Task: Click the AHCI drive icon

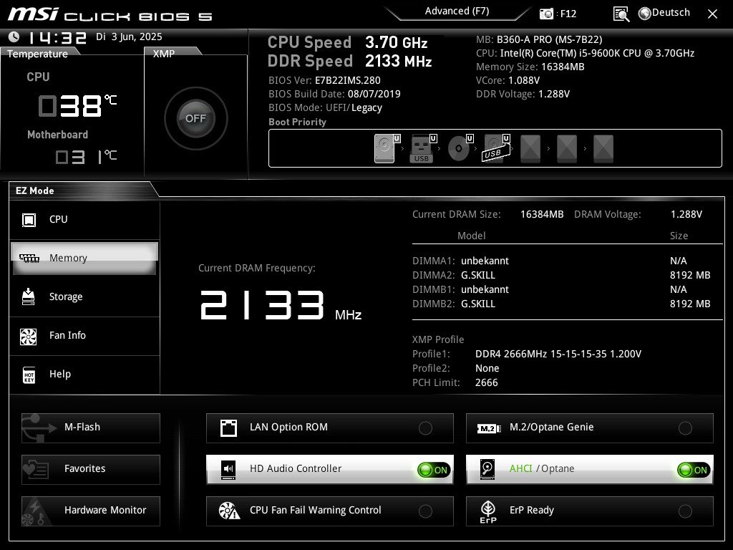Action: (487, 469)
